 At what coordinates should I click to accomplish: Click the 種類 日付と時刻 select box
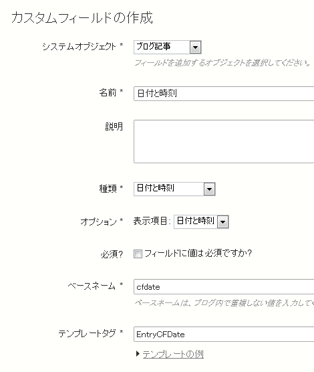tap(174, 189)
